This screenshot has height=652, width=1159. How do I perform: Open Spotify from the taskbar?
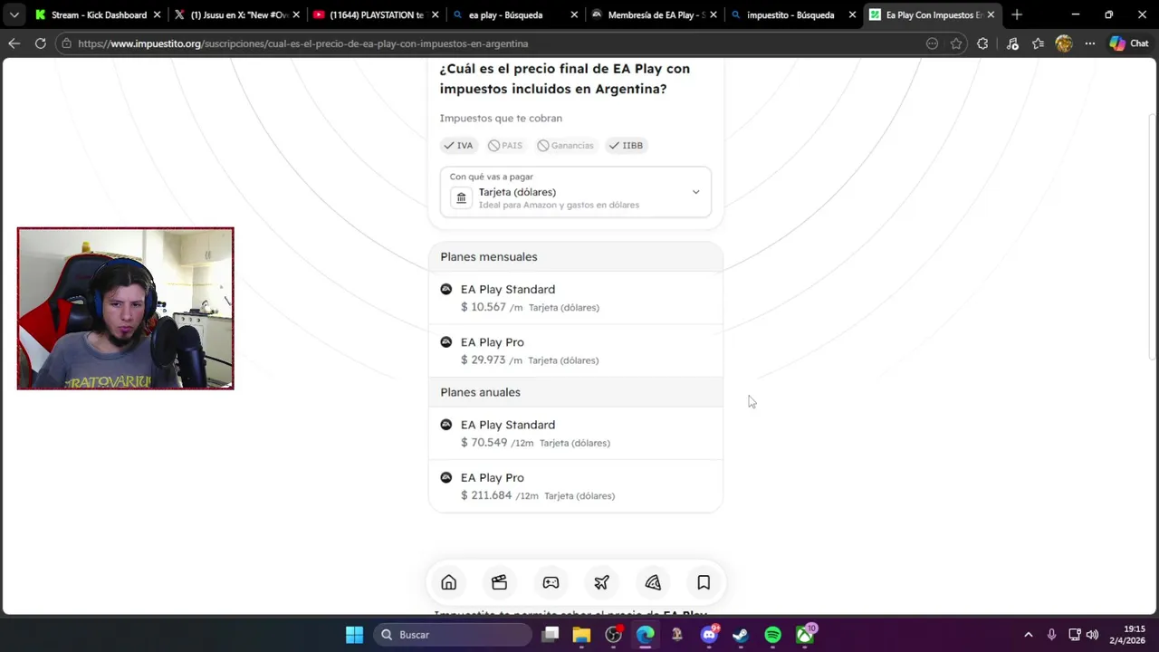coord(772,635)
